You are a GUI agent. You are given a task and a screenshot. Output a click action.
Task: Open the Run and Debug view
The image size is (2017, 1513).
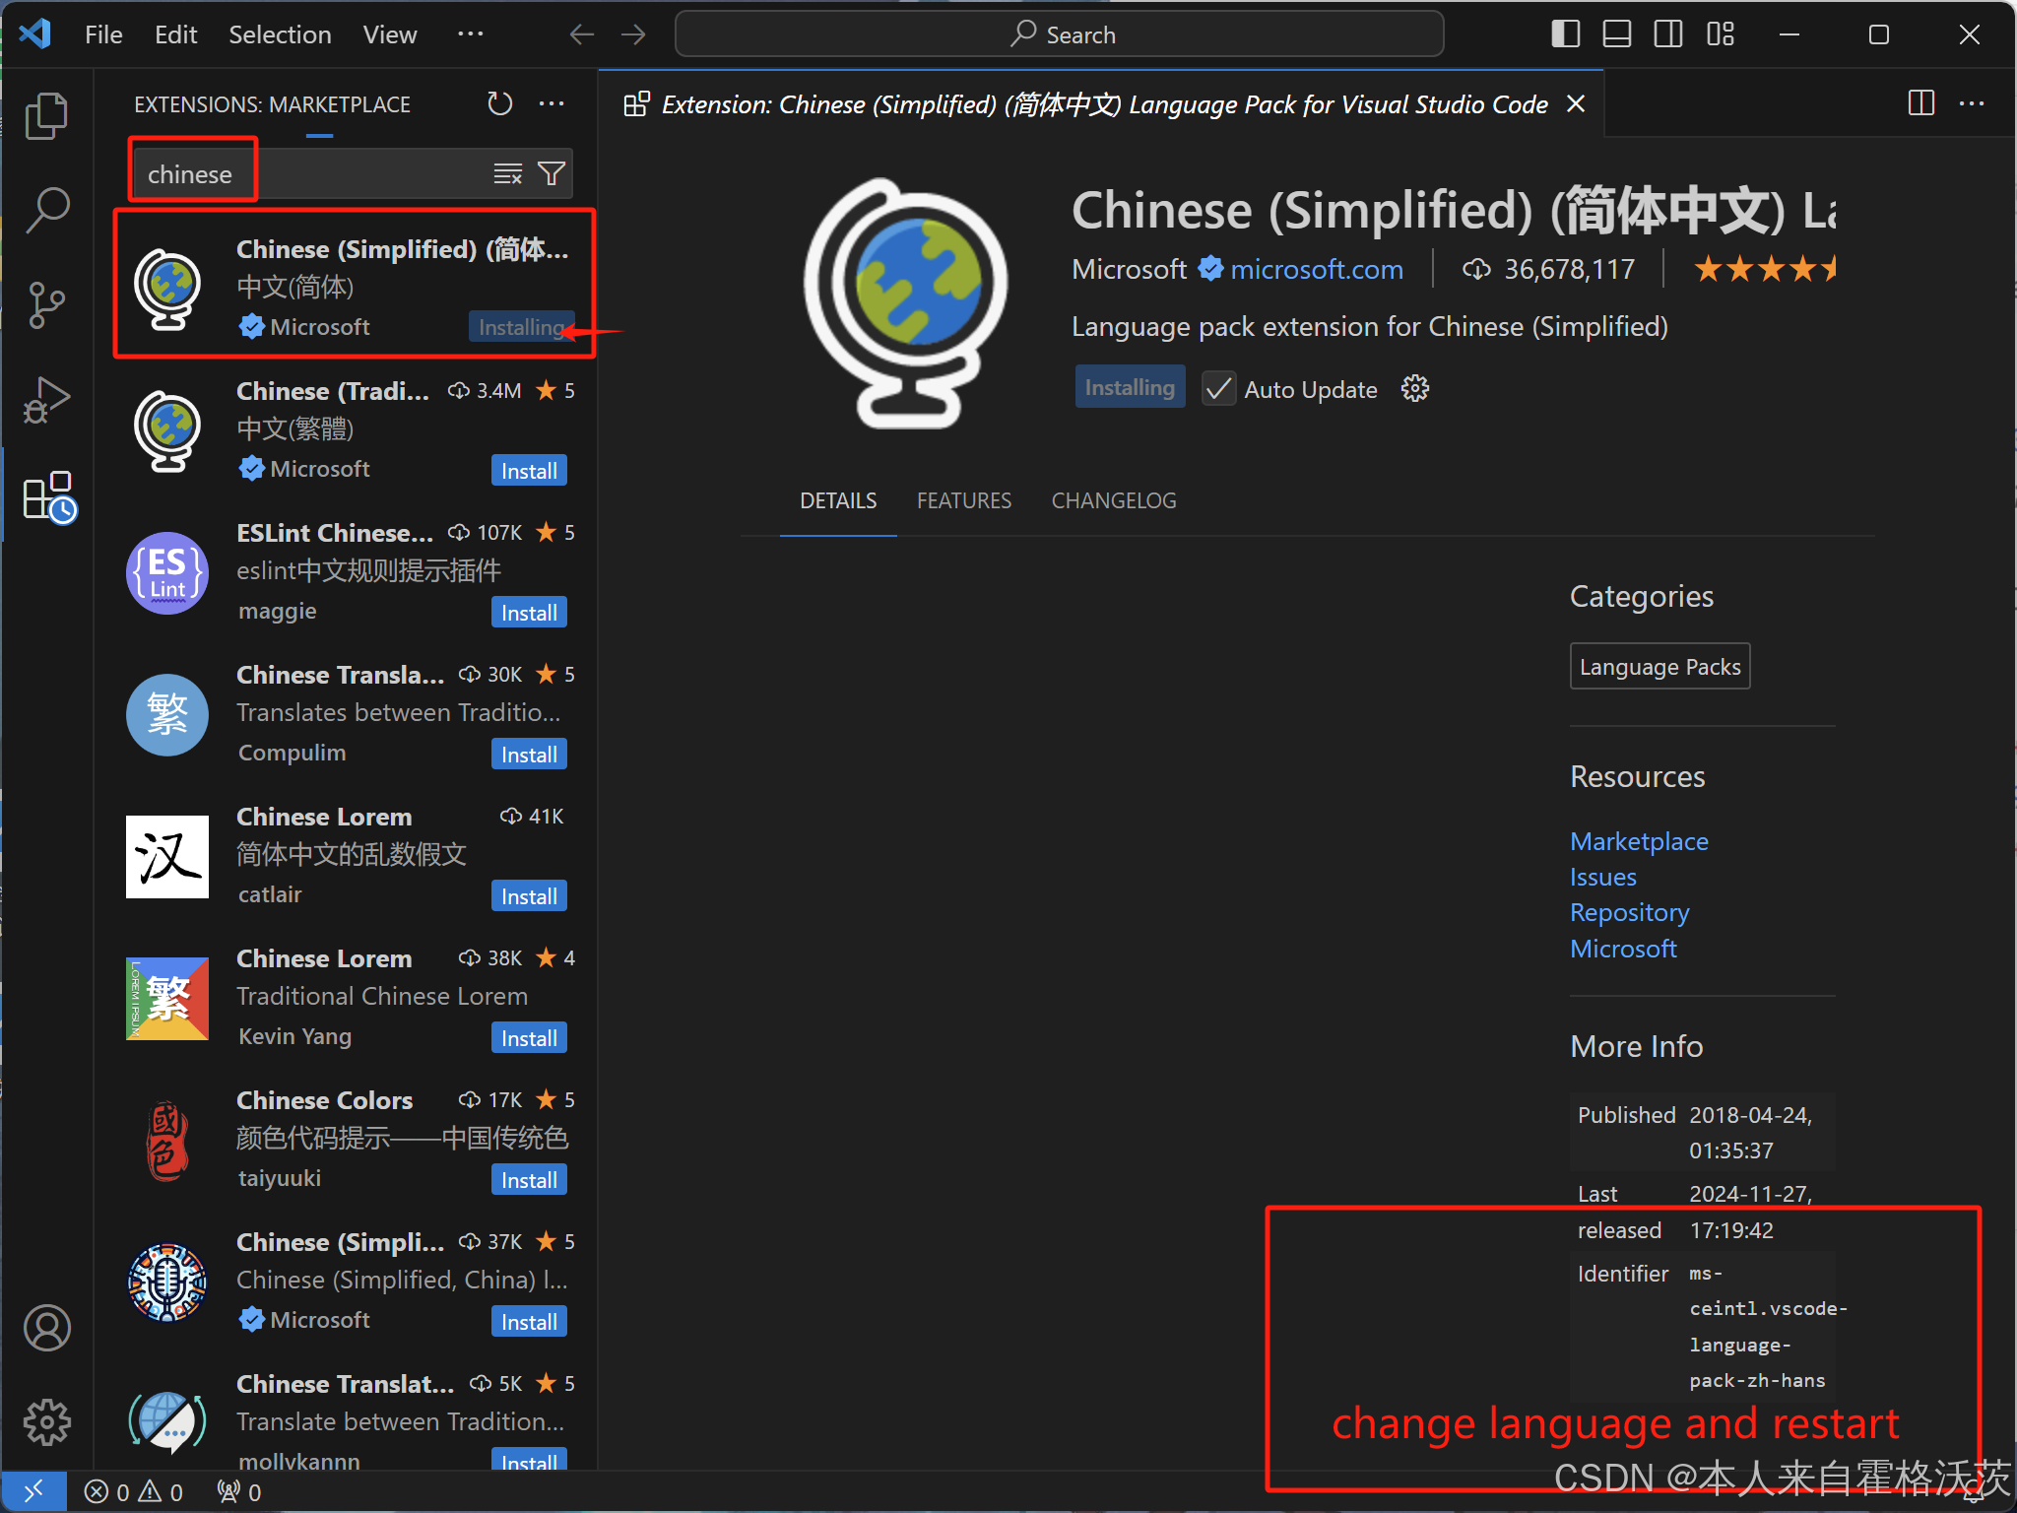click(x=46, y=399)
